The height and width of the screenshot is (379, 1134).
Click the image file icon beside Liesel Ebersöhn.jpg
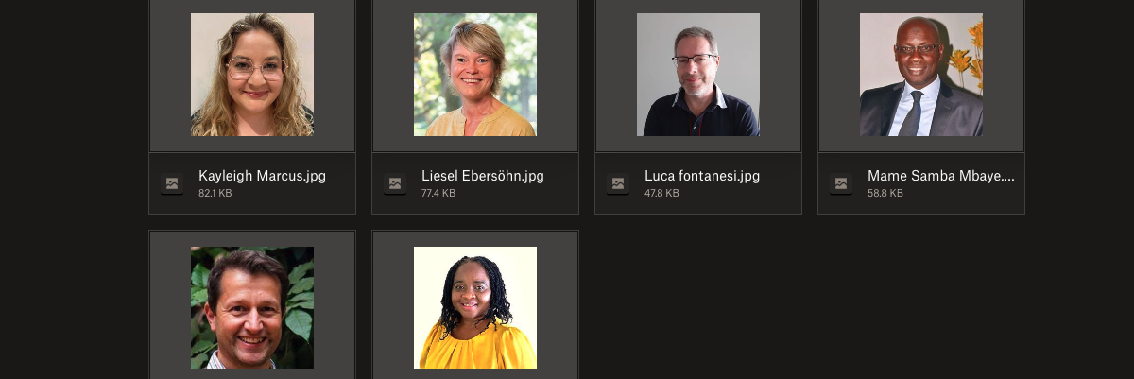pyautogui.click(x=395, y=184)
